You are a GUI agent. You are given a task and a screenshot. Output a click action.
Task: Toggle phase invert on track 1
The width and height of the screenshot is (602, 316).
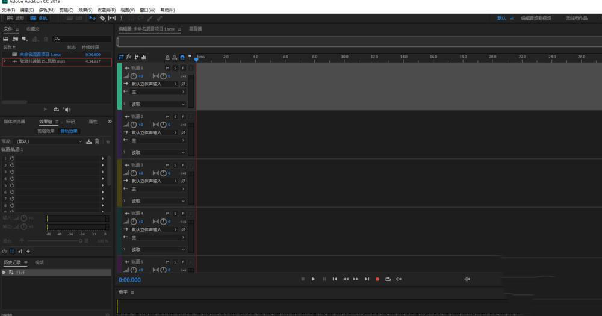[183, 84]
